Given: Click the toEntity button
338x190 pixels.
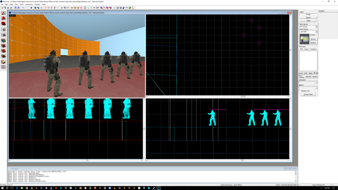Looking at the screenshot, I should click(x=315, y=77).
